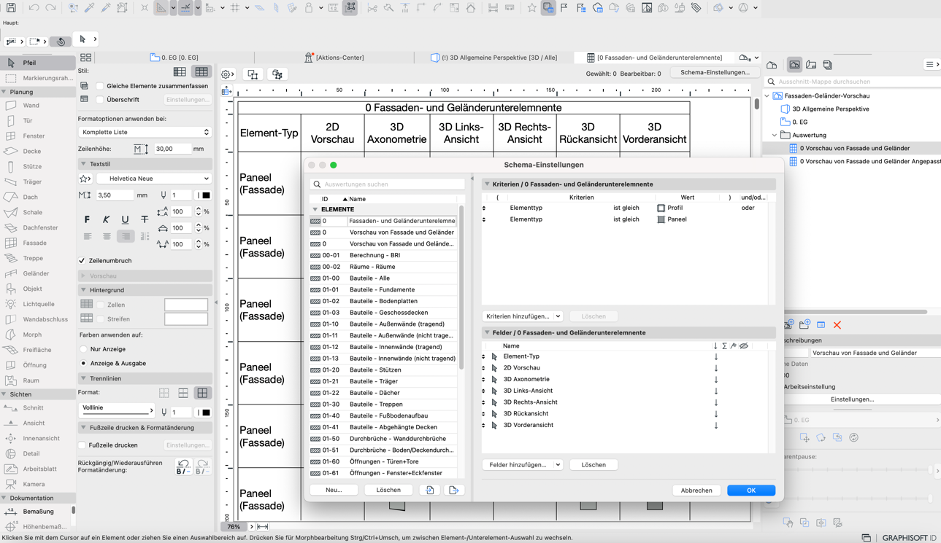
Task: Select the Geländer tool
Action: coord(37,274)
